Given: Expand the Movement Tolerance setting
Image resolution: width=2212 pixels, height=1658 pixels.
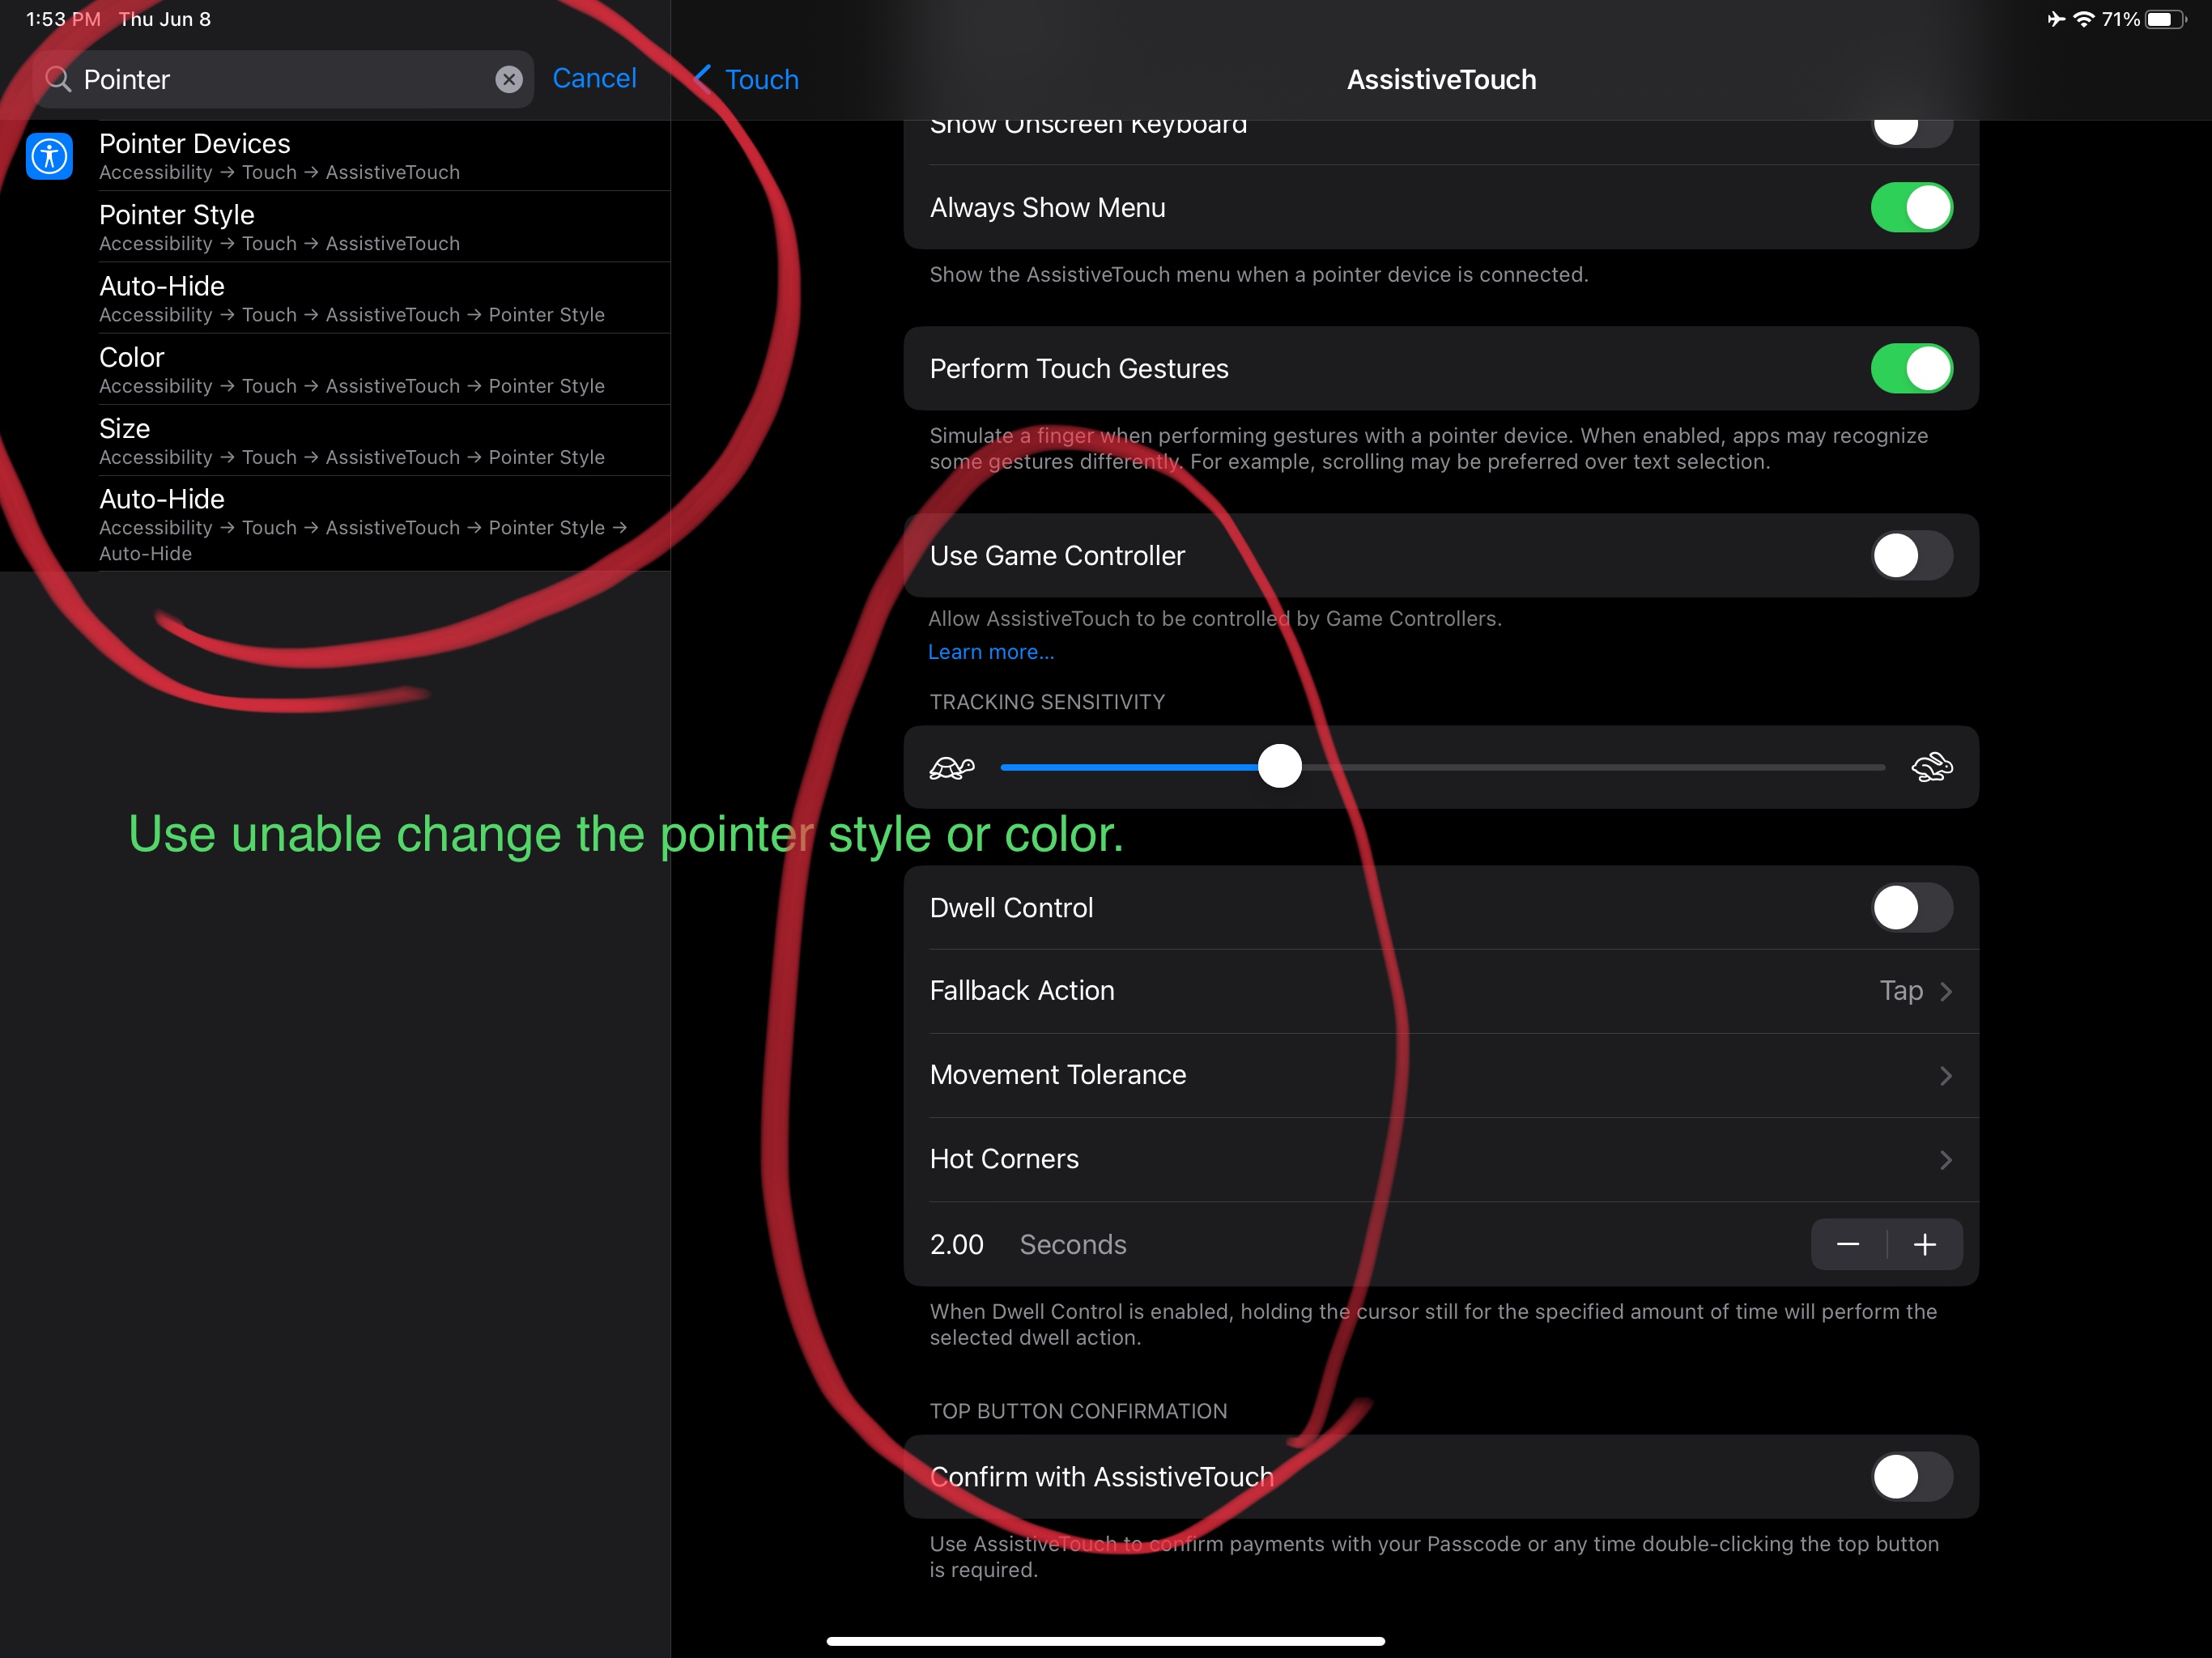Looking at the screenshot, I should [x=1440, y=1074].
